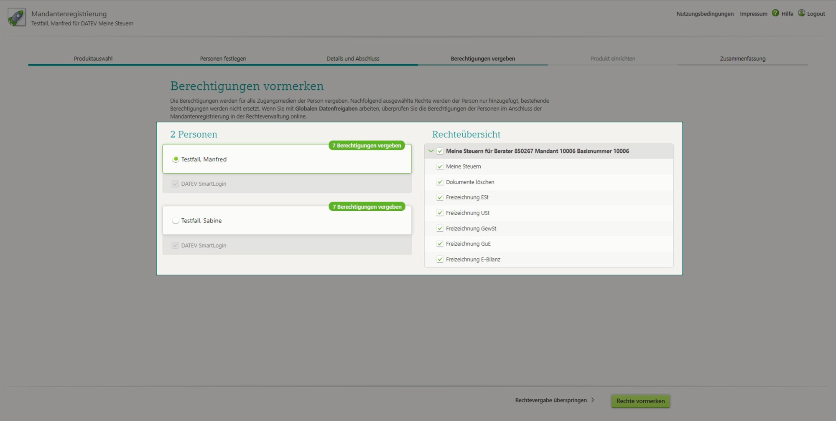Viewport: 836px width, 421px height.
Task: Click Sabine's 7 Berechtigungen vergeben badge
Action: pos(367,207)
